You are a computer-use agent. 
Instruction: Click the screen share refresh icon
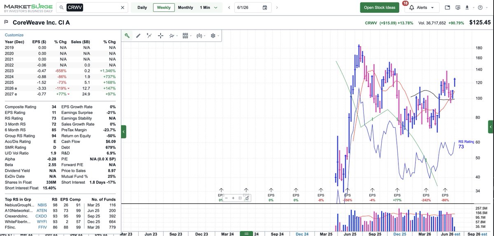point(458,7)
